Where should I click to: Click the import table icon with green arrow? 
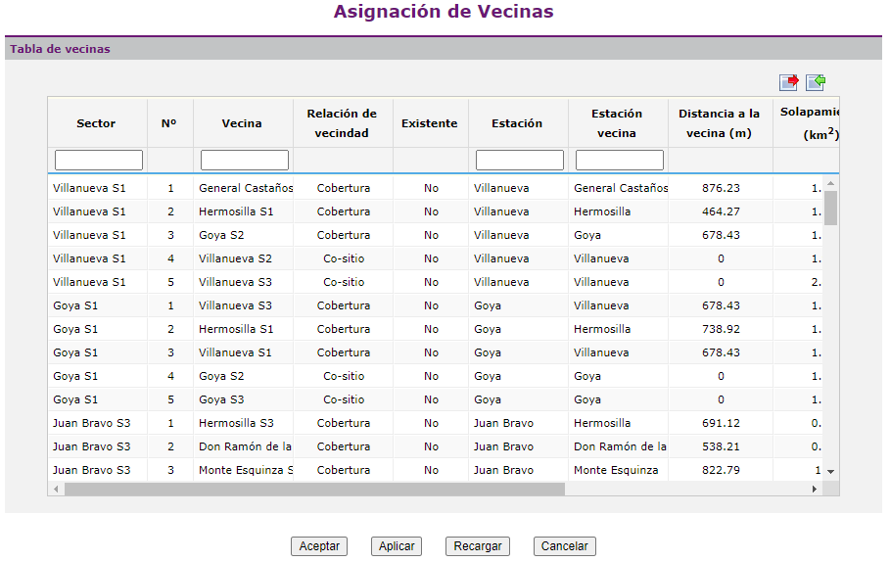[816, 82]
